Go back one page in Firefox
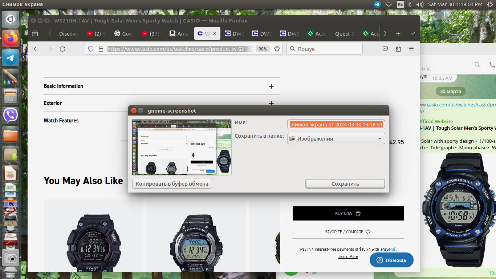 click(x=36, y=49)
